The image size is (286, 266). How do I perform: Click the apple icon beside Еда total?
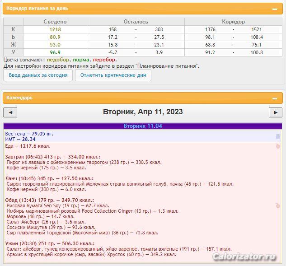pyautogui.click(x=278, y=146)
